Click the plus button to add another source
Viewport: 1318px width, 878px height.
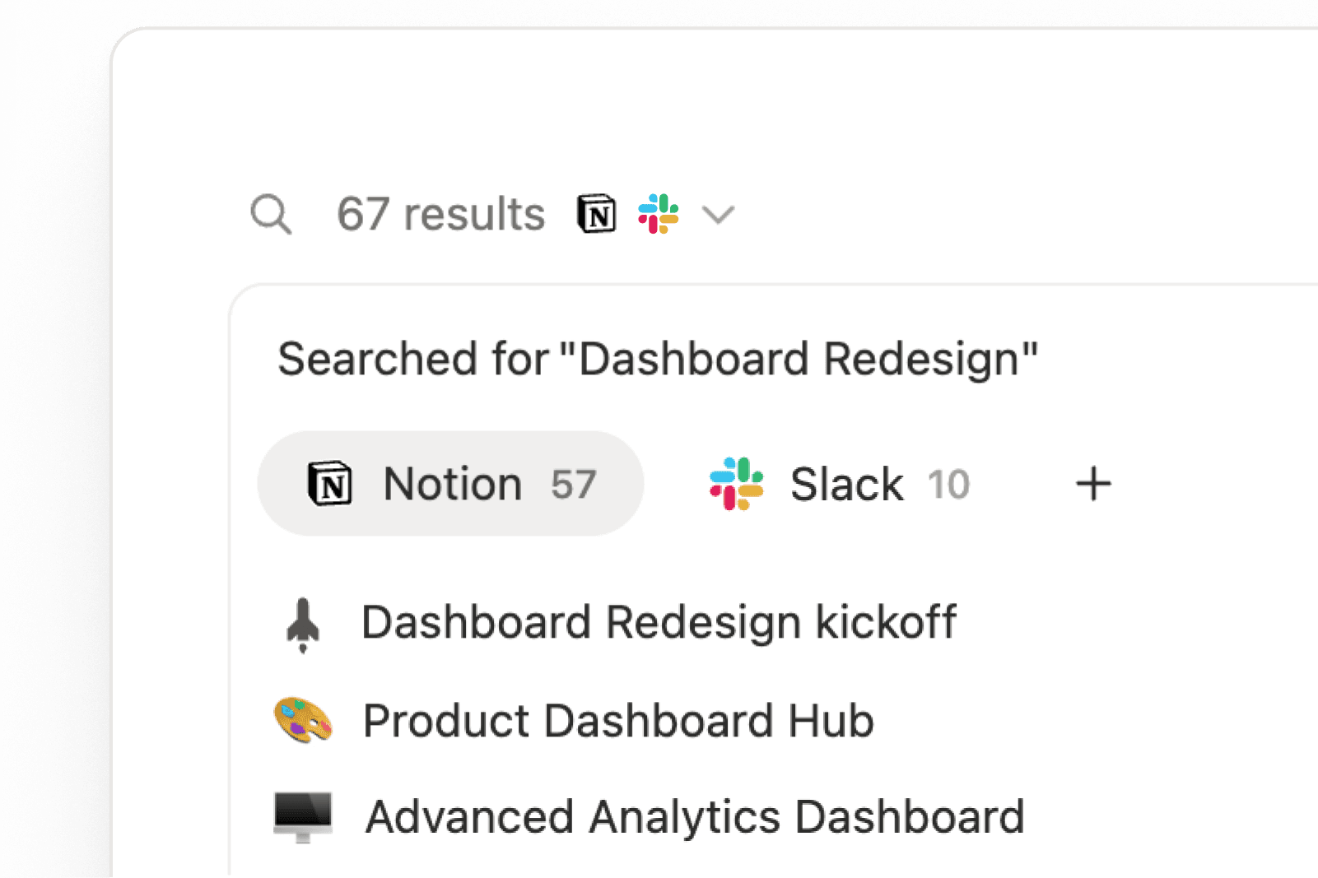click(x=1093, y=484)
